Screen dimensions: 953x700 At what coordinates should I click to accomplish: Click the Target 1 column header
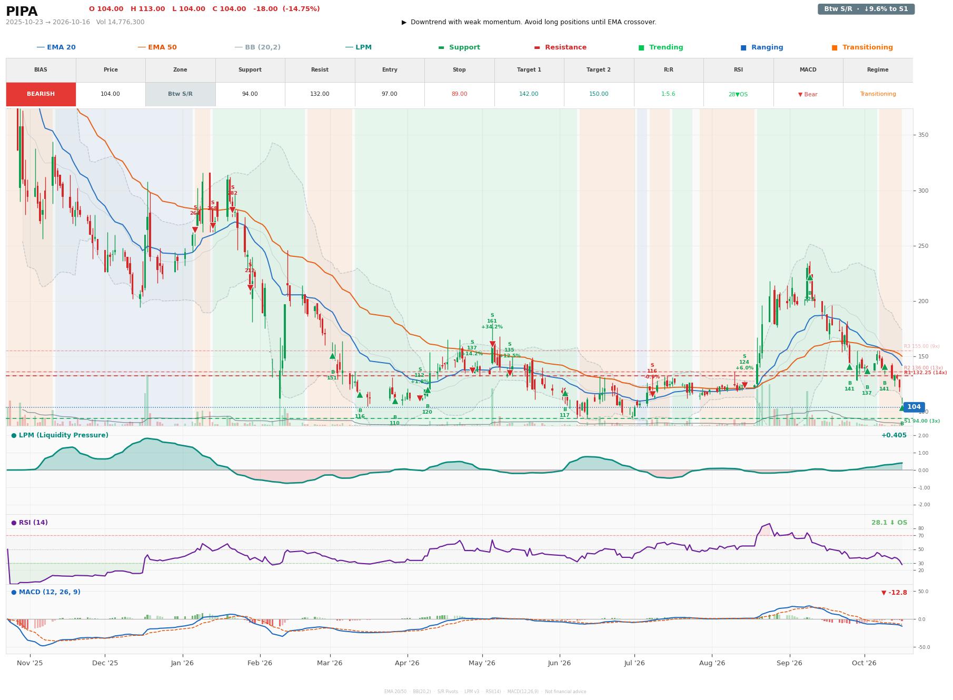point(529,70)
